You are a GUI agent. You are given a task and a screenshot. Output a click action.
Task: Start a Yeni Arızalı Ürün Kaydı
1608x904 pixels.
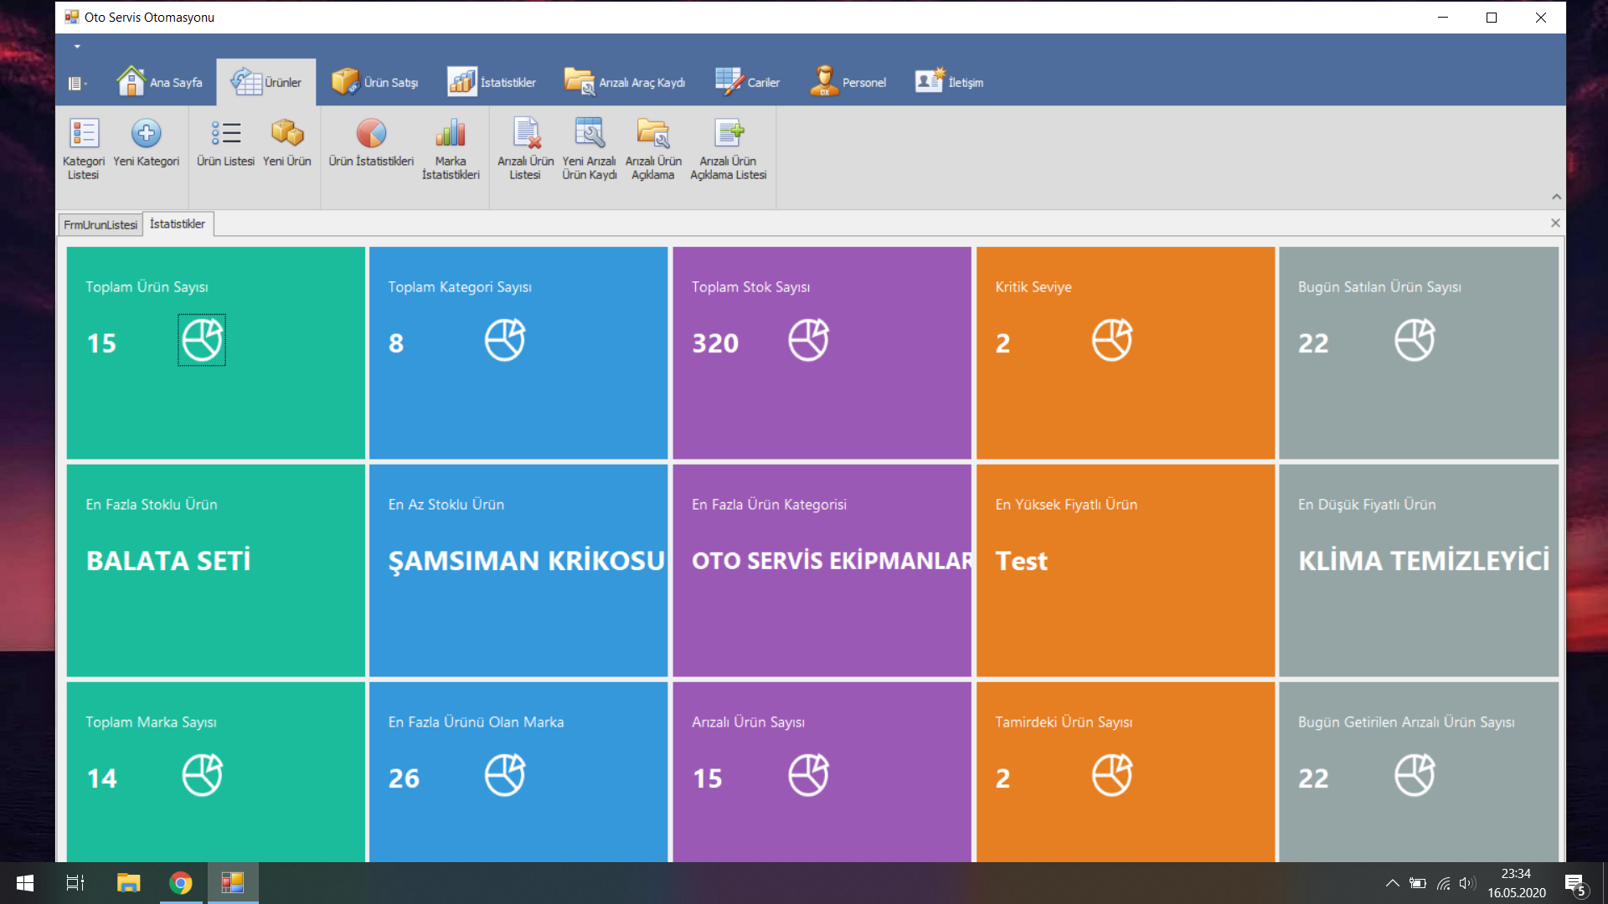point(589,149)
